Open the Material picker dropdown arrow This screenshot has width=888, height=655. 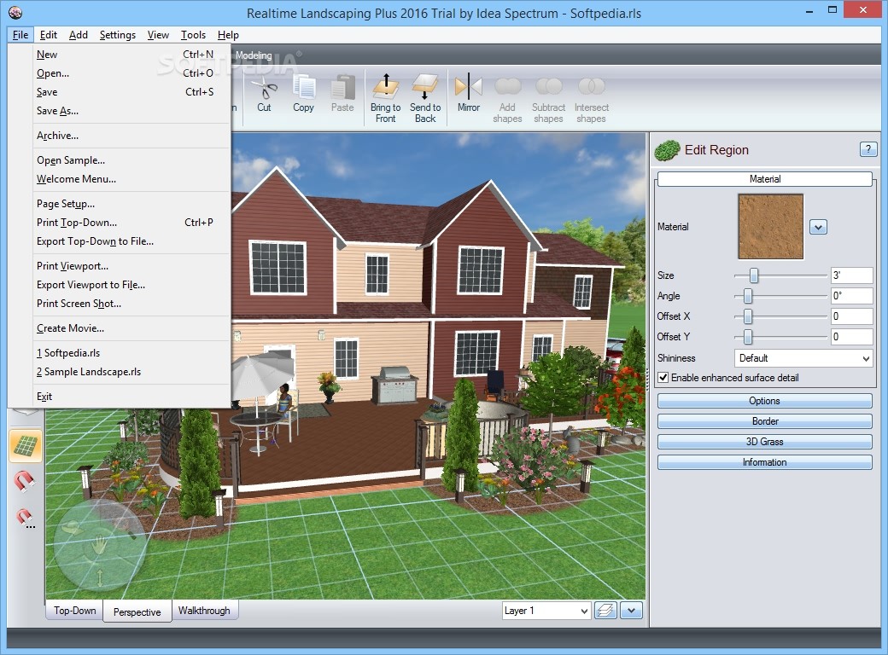point(818,227)
